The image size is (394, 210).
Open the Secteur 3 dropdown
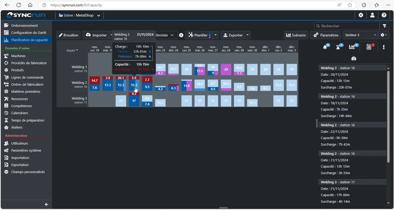point(360,35)
